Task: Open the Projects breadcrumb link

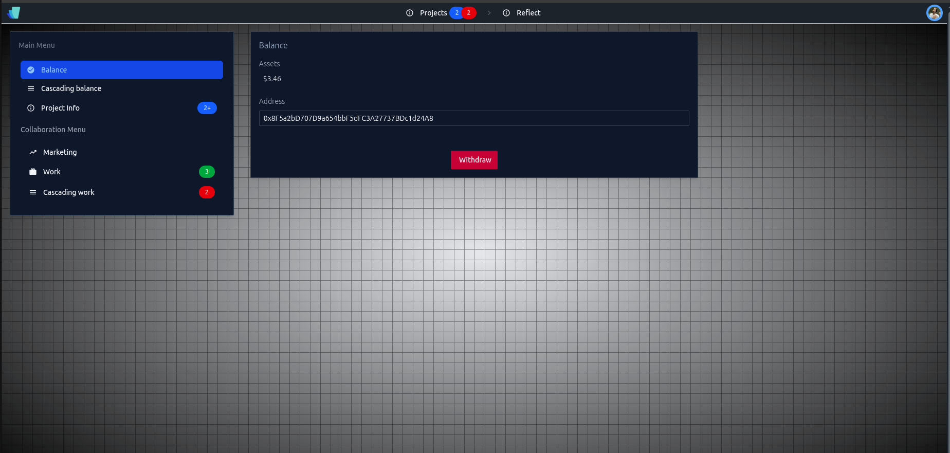Action: [433, 13]
